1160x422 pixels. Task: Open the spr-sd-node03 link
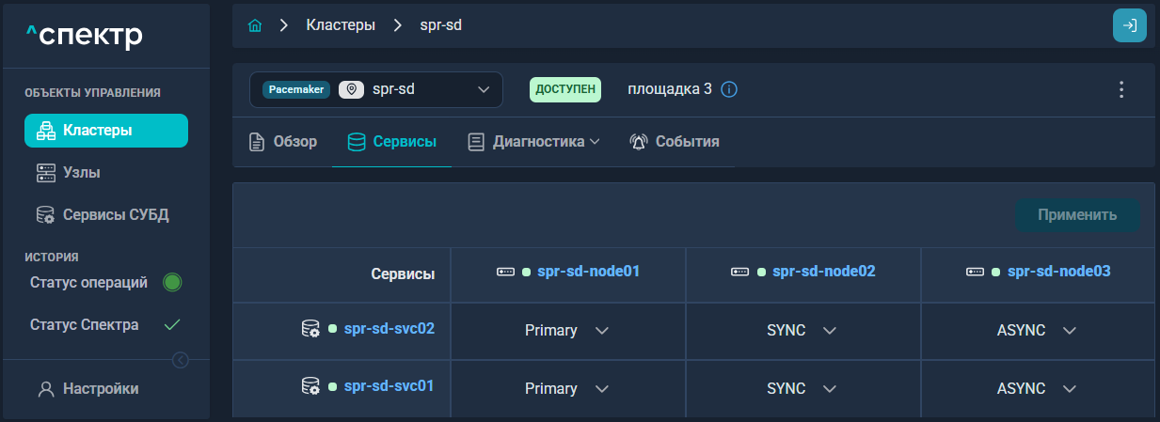coord(1059,272)
